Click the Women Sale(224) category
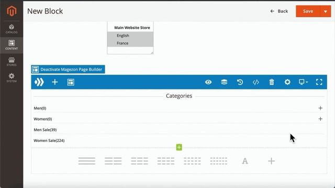This screenshot has width=335, height=188. tap(49, 140)
